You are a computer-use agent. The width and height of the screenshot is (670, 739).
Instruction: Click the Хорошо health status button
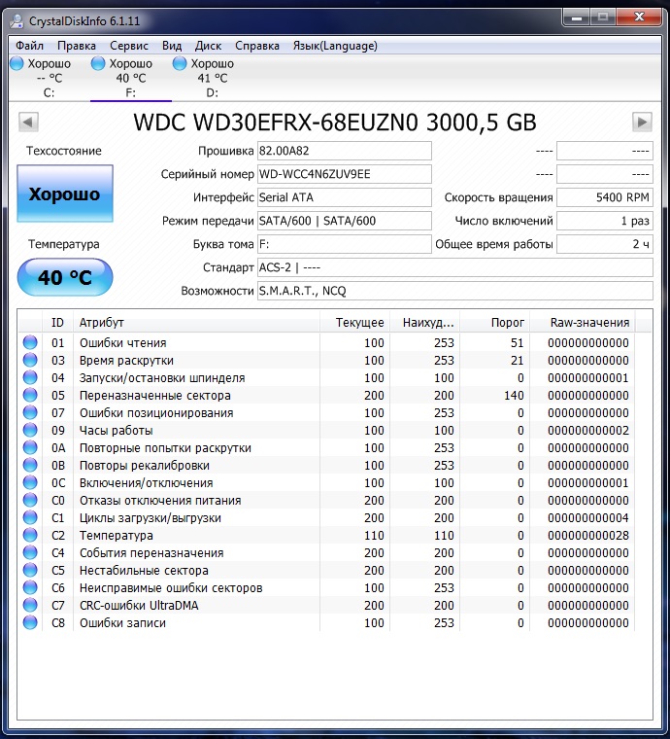click(x=65, y=194)
